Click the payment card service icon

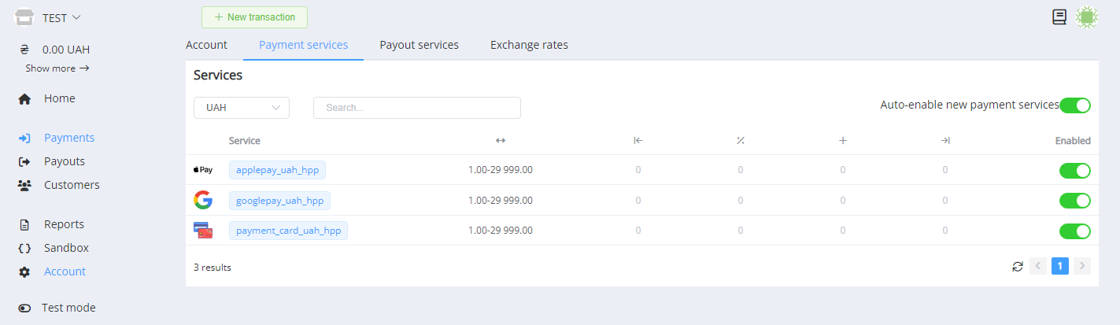pyautogui.click(x=203, y=231)
